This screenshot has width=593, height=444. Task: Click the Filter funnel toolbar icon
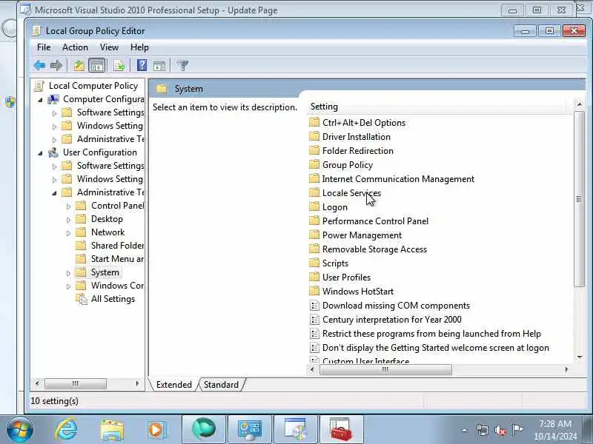click(182, 66)
